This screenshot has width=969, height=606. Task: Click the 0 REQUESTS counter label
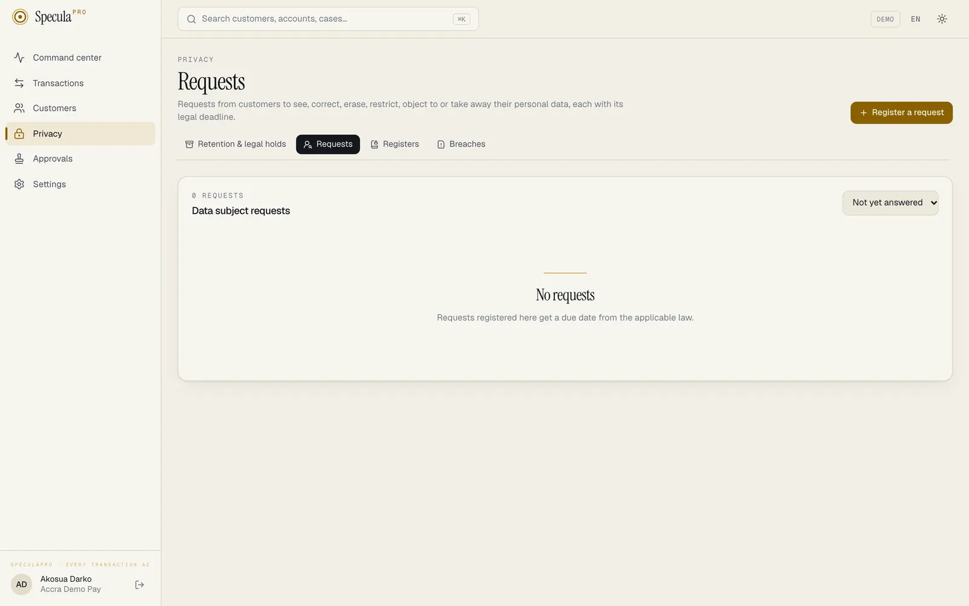218,196
